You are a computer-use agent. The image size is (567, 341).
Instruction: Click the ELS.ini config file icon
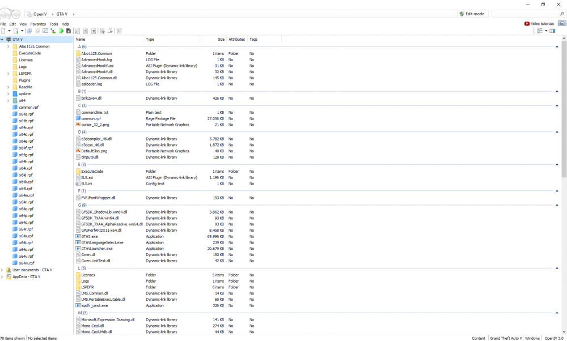[x=78, y=184]
